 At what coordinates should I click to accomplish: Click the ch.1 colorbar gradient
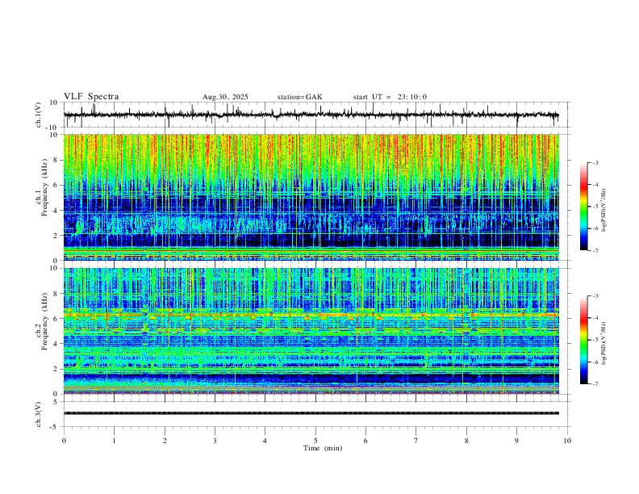583,207
